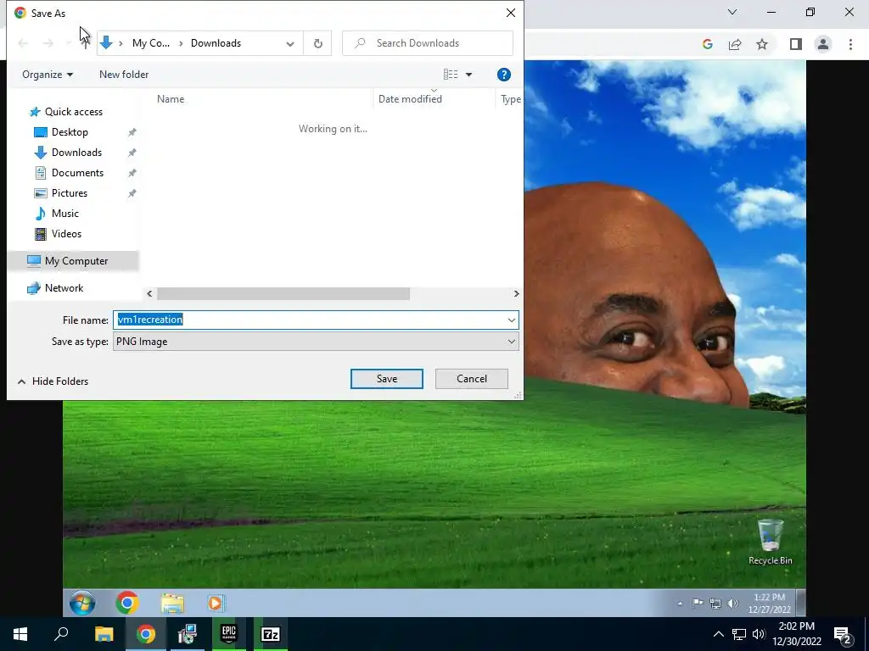Screen dimensions: 869x651
Task: Open media player in the VM taskbar
Action: pyautogui.click(x=216, y=603)
